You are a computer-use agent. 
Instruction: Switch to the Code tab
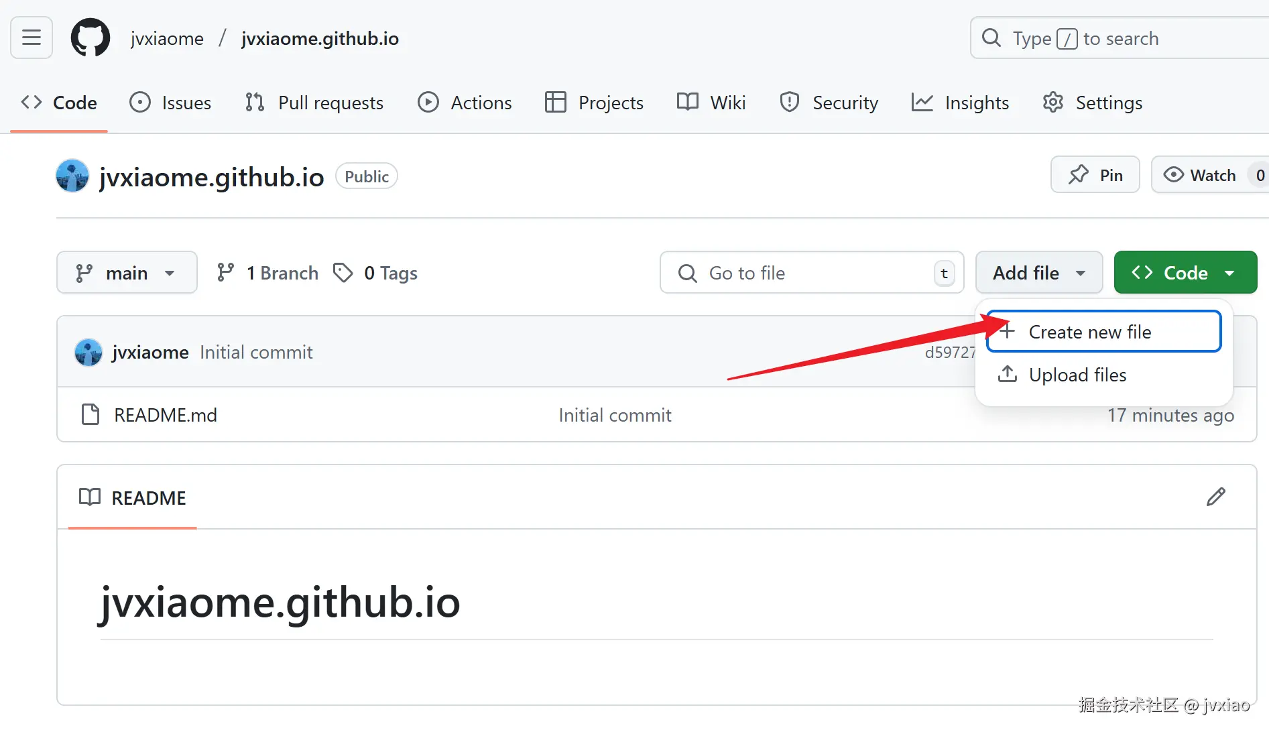coord(59,103)
